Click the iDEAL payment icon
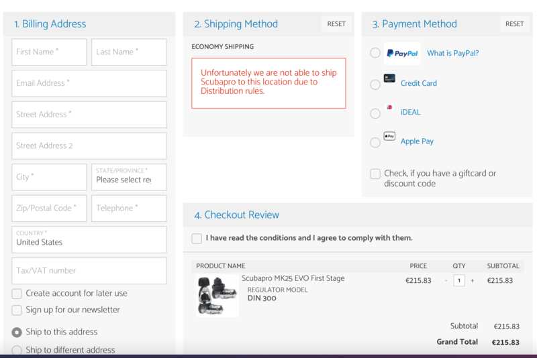Screen dimensions: 537x358 [389, 107]
